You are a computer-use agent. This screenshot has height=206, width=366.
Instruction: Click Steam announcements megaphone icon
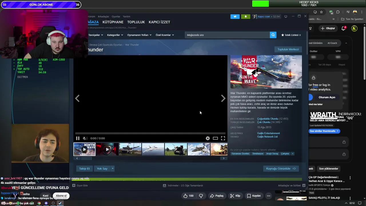pyautogui.click(x=235, y=17)
